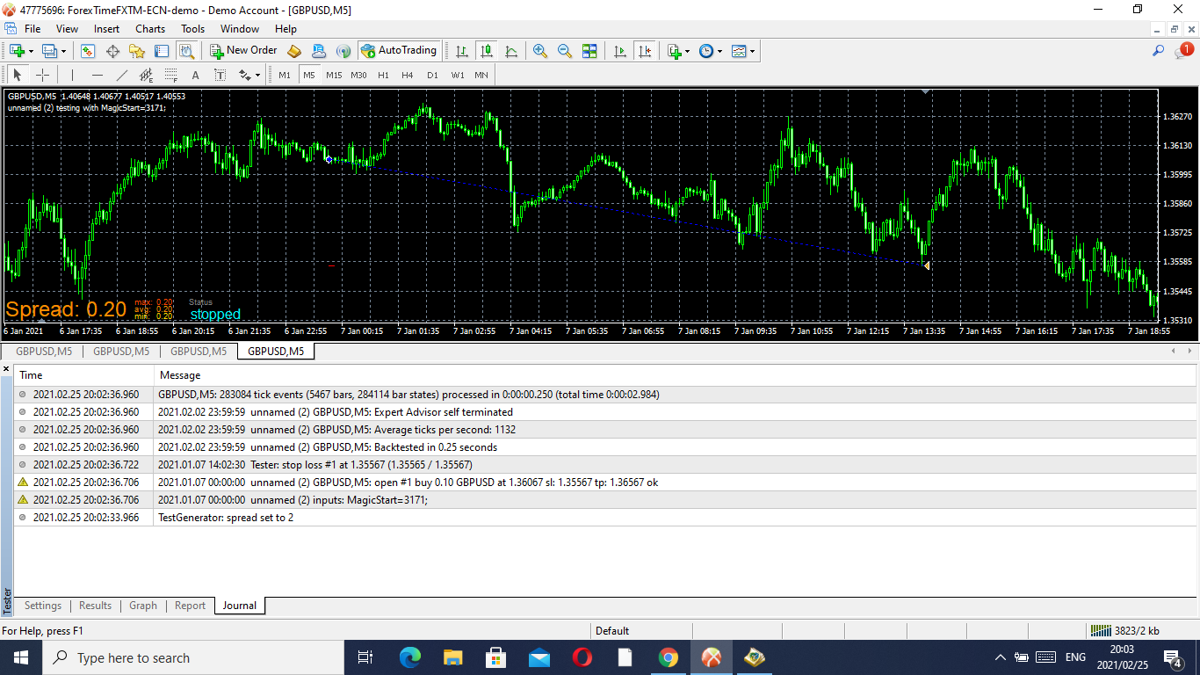Insert text with the A tool

coord(195,75)
